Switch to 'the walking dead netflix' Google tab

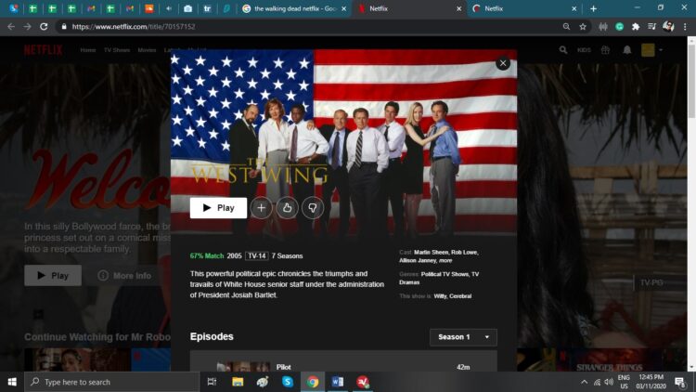(294, 8)
